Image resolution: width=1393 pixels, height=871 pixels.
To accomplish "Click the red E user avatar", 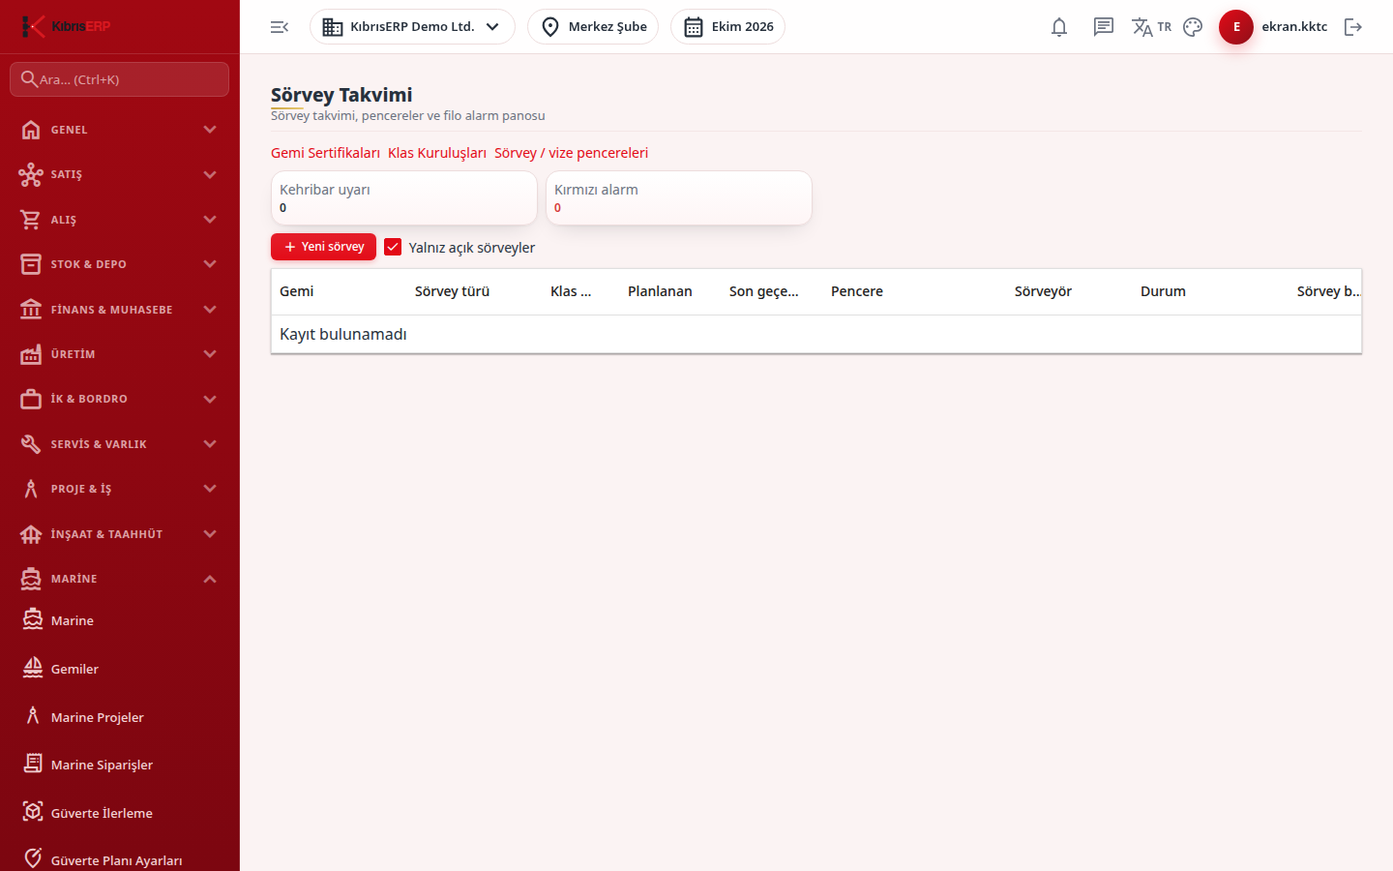I will pos(1236,27).
